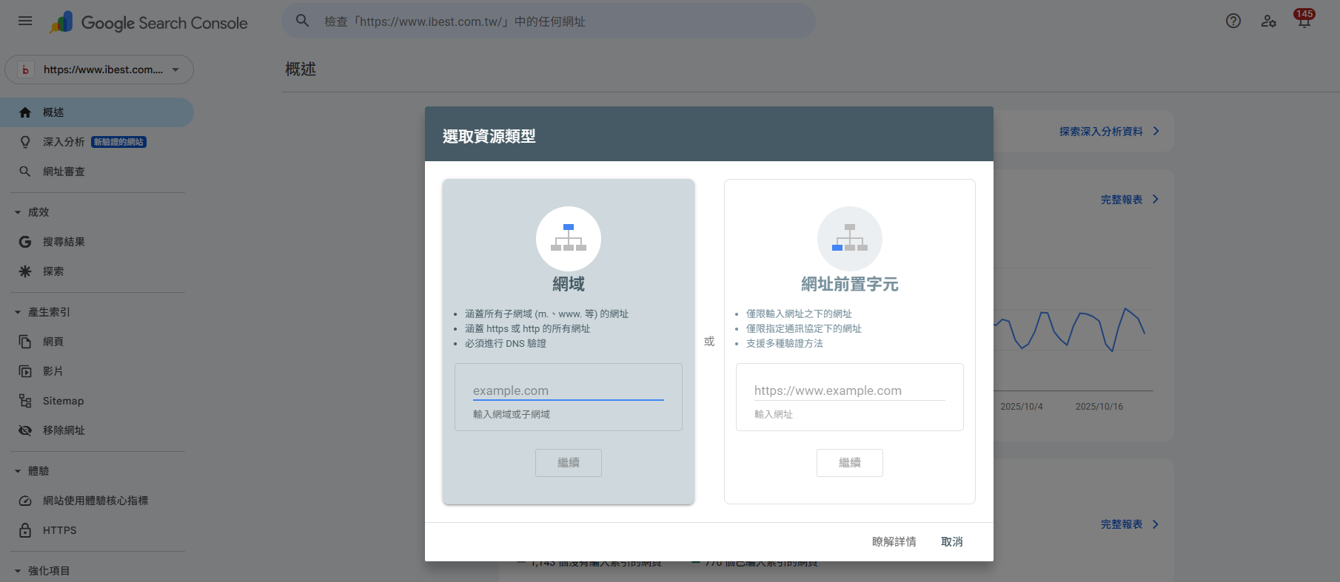Open the notifications bell with 145 badge
Screen dimensions: 1340x582
pos(1304,20)
